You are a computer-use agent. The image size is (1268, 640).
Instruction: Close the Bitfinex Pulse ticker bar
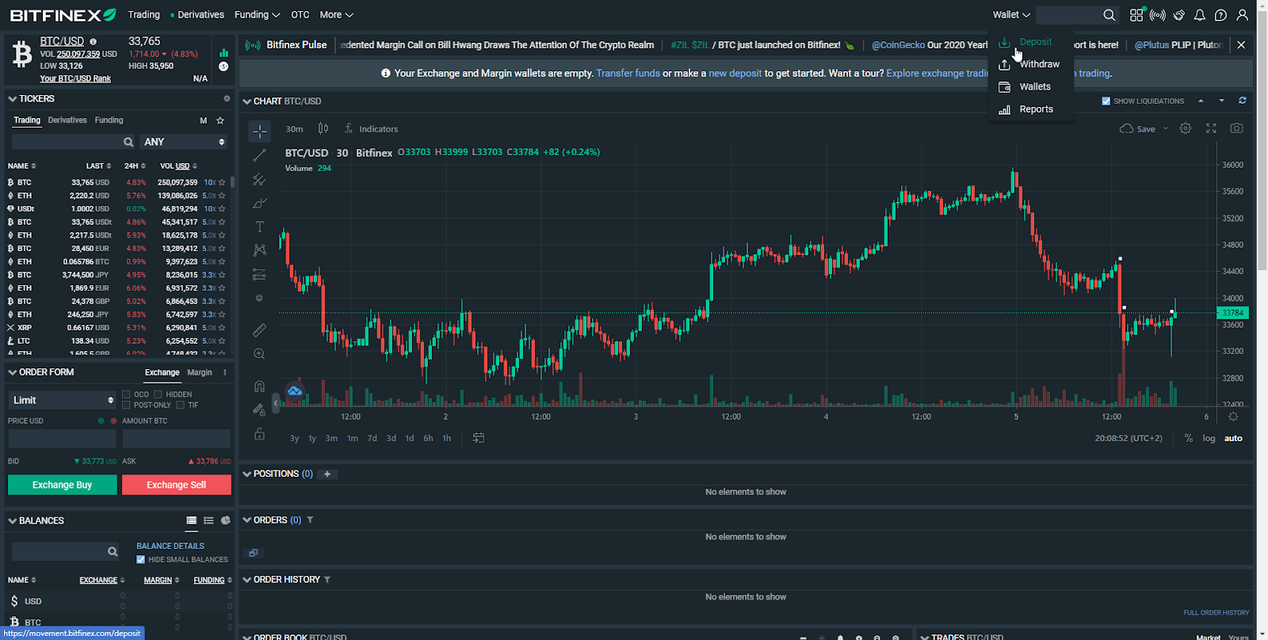[1241, 45]
